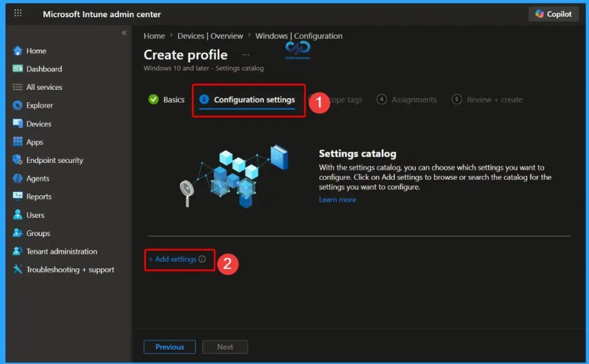589x364 pixels.
Task: Click the Home breadcrumb link
Action: pos(154,36)
